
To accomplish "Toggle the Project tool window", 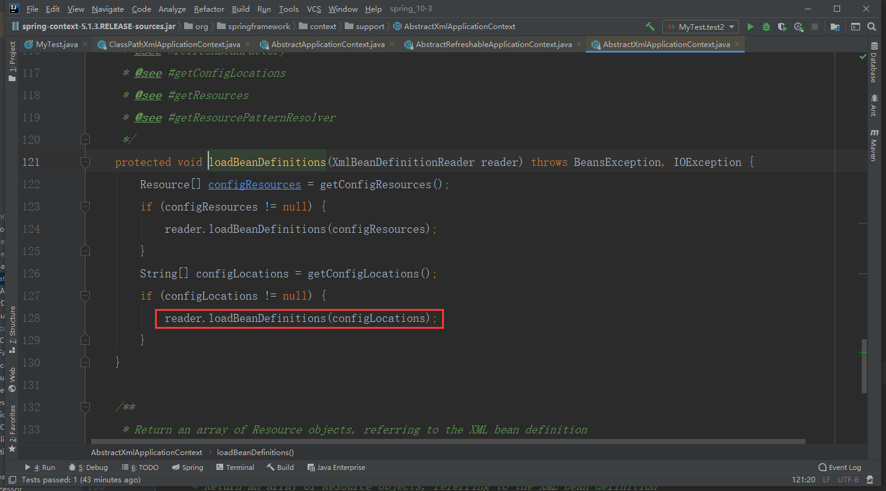I will (x=12, y=61).
